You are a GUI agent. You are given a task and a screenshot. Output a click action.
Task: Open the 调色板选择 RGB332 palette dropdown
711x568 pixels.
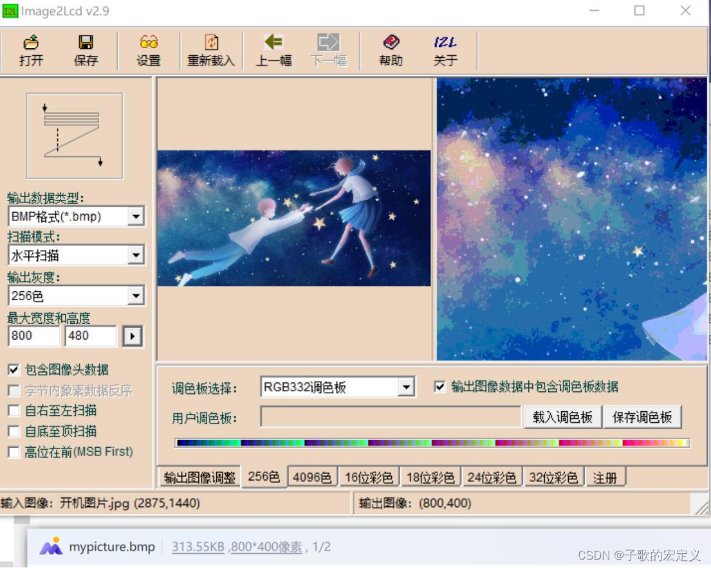click(x=405, y=386)
